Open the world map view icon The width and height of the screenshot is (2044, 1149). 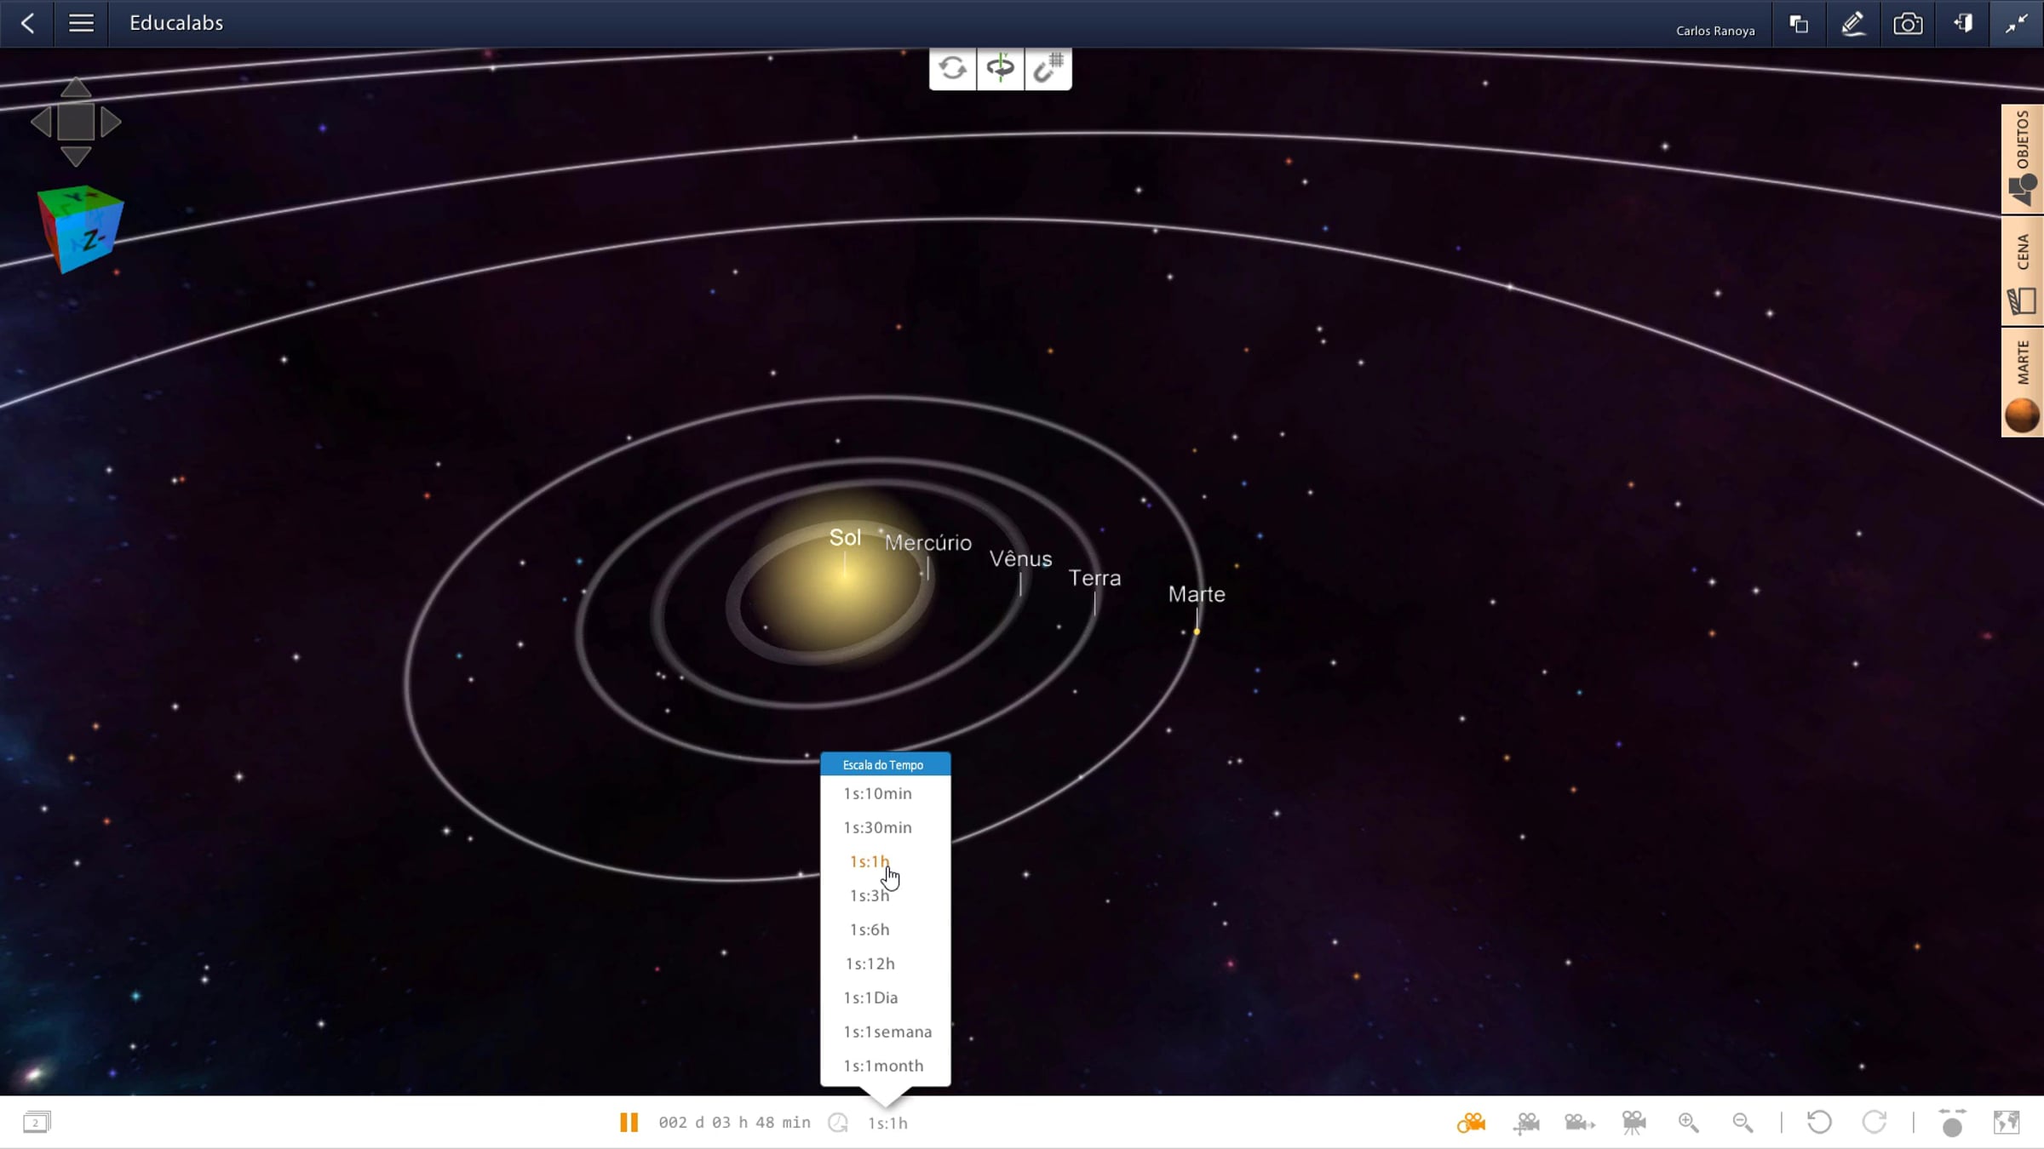click(x=2007, y=1123)
